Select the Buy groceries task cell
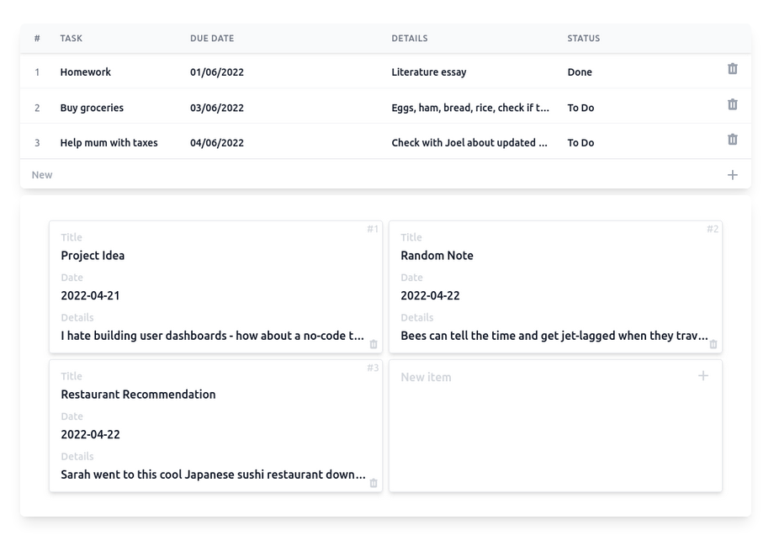Image resolution: width=774 pixels, height=541 pixels. coord(92,108)
